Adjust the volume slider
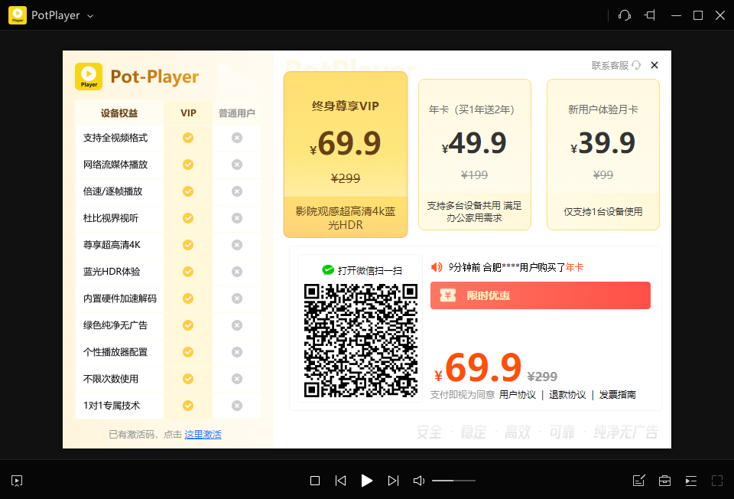This screenshot has height=499, width=734. click(x=453, y=481)
